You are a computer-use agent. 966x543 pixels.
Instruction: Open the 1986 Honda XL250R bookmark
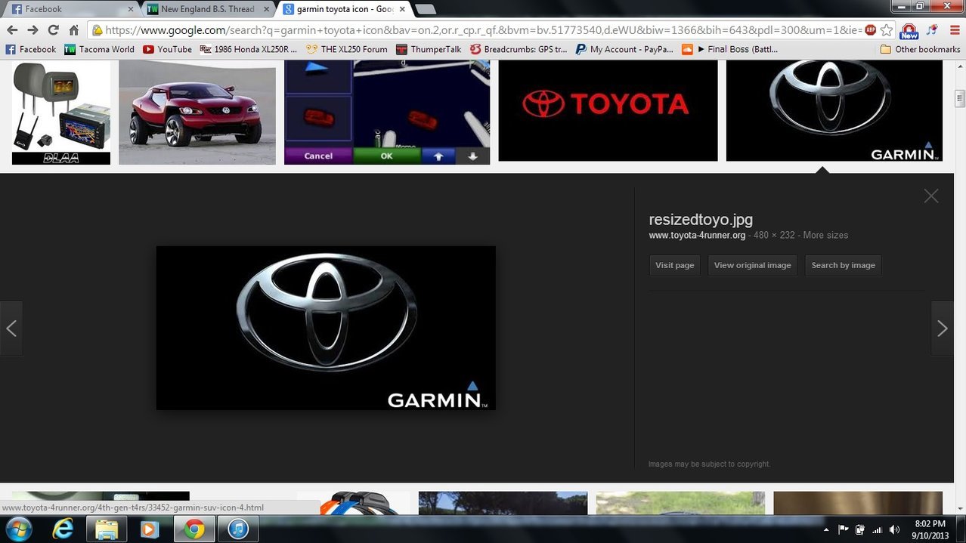point(249,49)
